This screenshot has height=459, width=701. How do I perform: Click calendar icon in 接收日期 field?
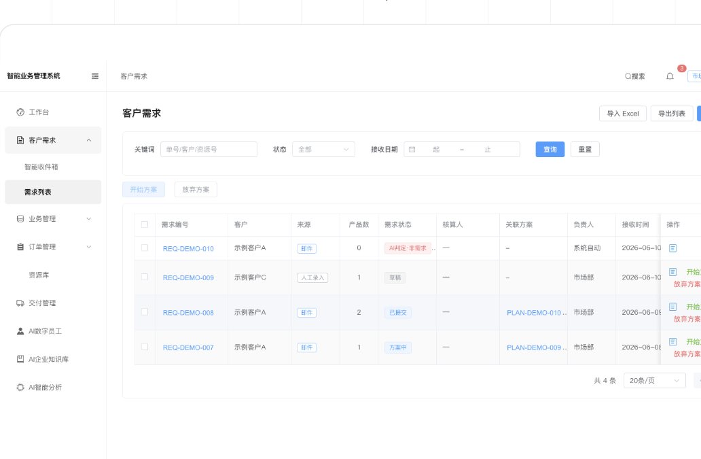[412, 150]
